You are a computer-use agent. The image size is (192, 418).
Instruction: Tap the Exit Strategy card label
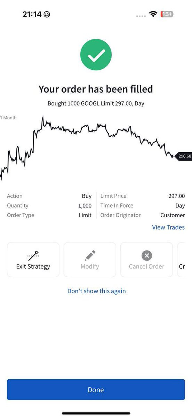point(33,266)
